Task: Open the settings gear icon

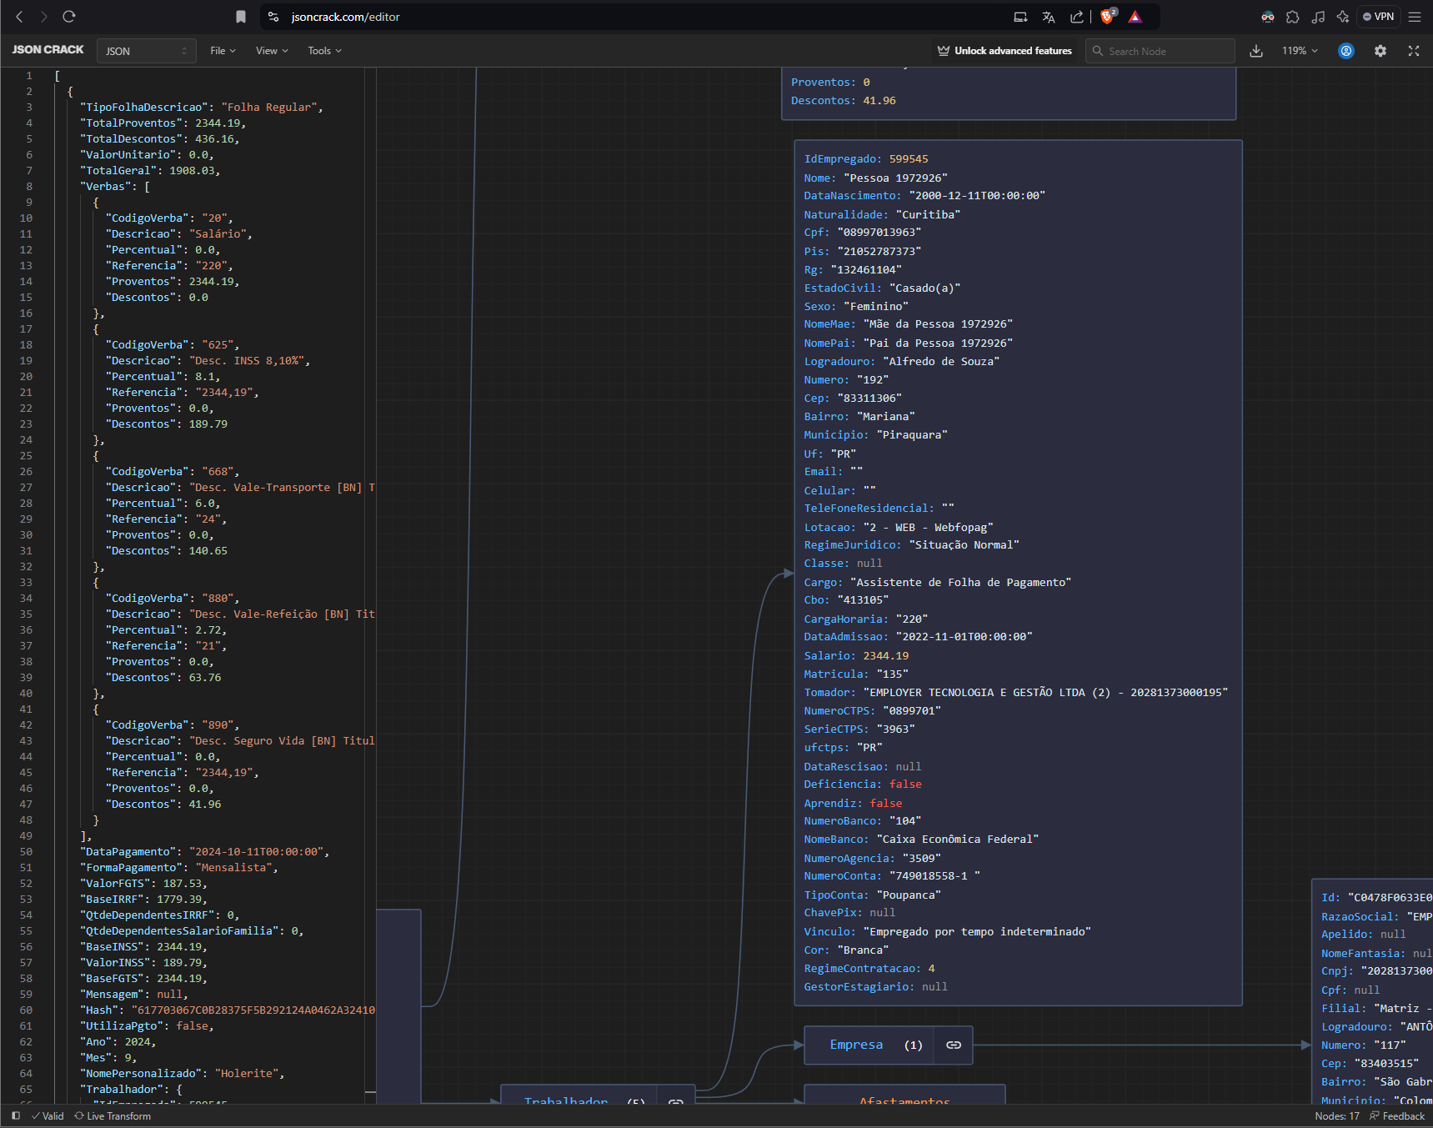Action: (1380, 51)
